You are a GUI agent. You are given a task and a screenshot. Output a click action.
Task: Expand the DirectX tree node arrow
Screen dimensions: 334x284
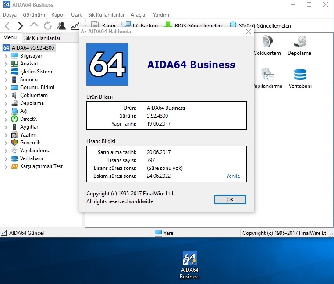tap(6, 119)
